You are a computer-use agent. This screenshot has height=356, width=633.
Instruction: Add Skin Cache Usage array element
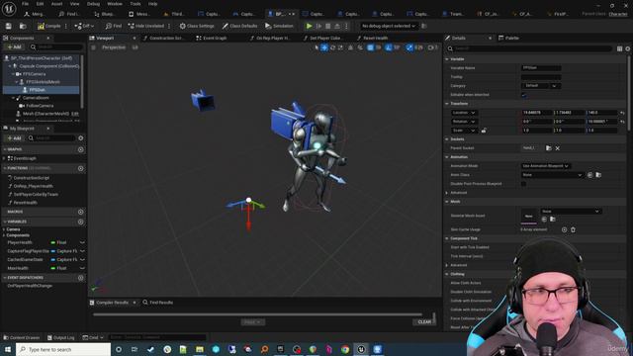click(x=564, y=229)
